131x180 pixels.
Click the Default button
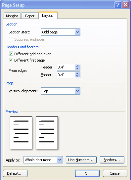(x=15, y=173)
